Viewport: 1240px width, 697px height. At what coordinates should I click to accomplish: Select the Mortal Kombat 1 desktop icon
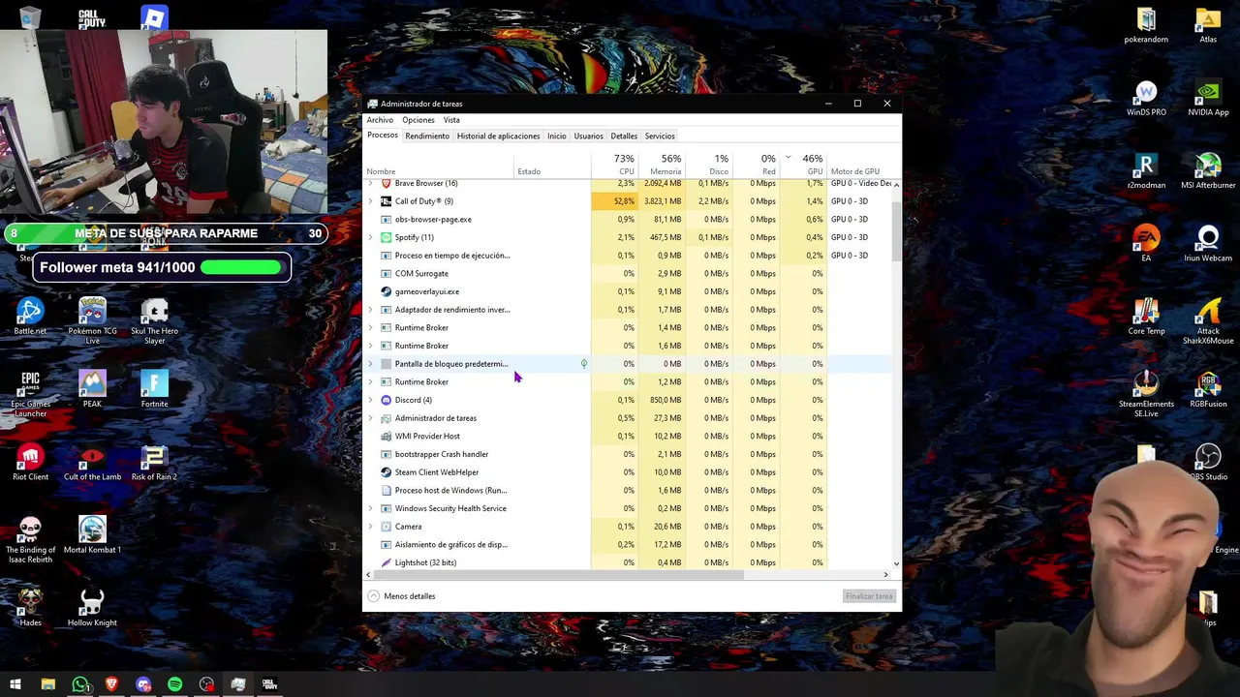[92, 535]
